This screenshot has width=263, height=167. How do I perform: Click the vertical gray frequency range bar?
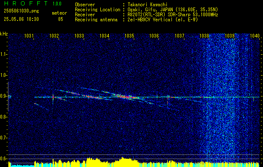pyautogui.click(x=8, y=96)
